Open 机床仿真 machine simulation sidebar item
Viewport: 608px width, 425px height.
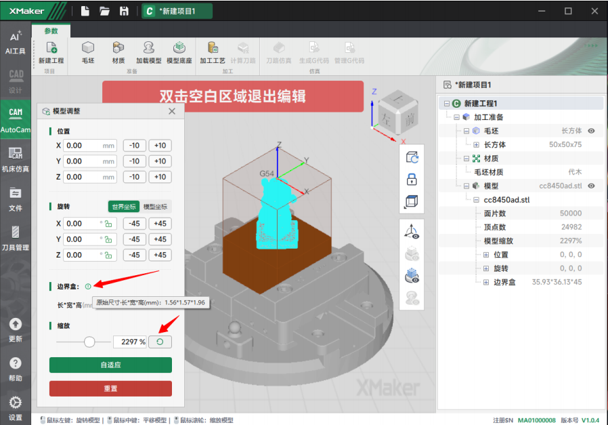(x=16, y=159)
